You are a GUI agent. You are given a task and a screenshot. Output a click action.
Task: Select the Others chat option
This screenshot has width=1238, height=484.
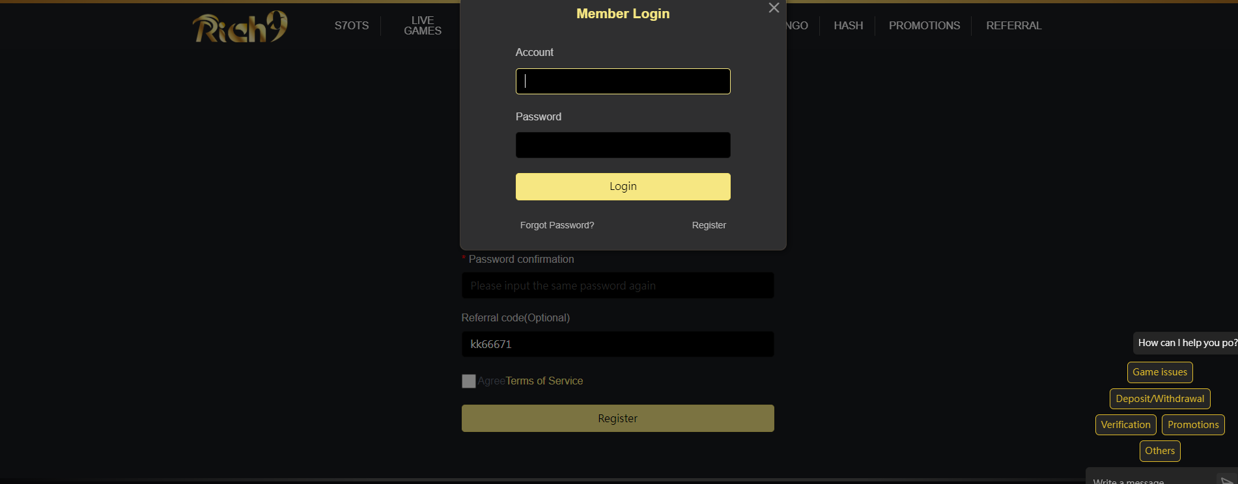tap(1159, 451)
